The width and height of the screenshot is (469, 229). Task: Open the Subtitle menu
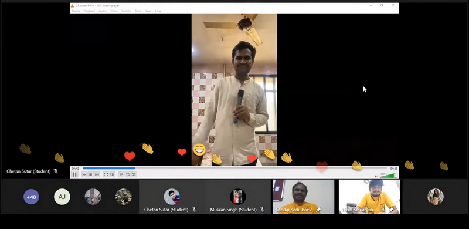pyautogui.click(x=126, y=11)
